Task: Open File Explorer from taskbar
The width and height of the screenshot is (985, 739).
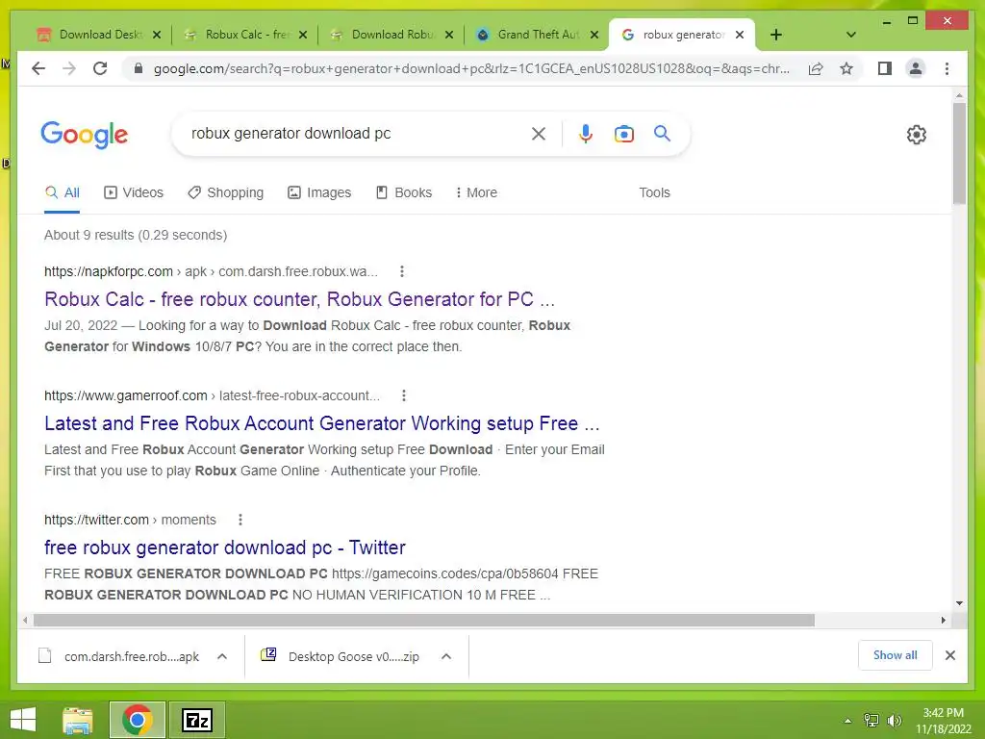Action: (78, 720)
